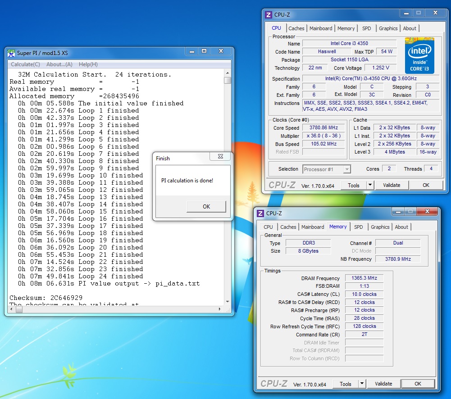Close the upper CPU-Z window
Viewport: 451px width, 399px height.
pos(435,13)
